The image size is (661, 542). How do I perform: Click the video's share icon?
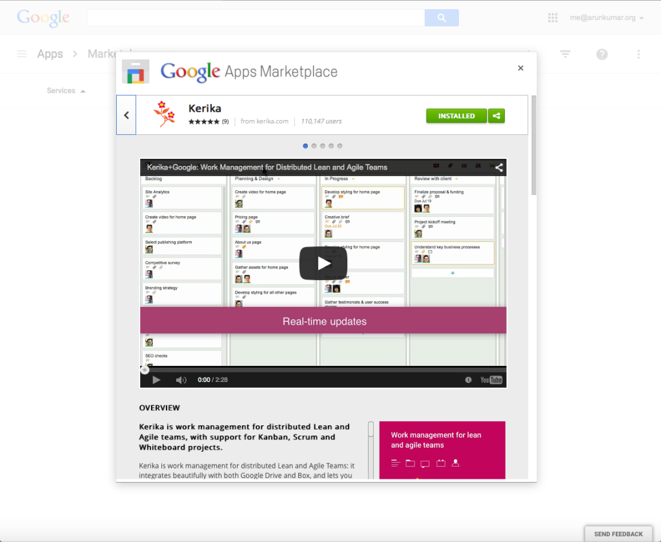click(499, 167)
